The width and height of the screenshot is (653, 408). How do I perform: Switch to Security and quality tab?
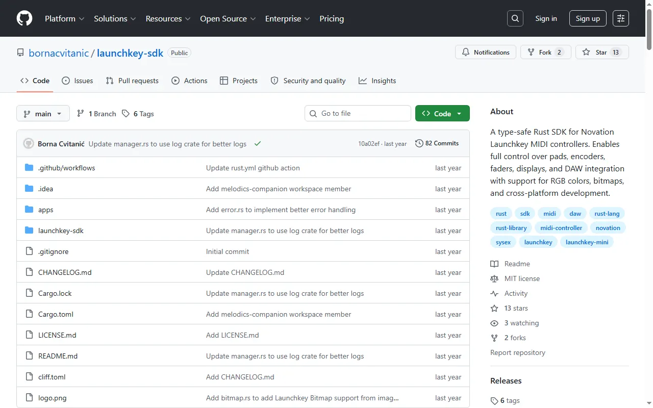click(308, 81)
